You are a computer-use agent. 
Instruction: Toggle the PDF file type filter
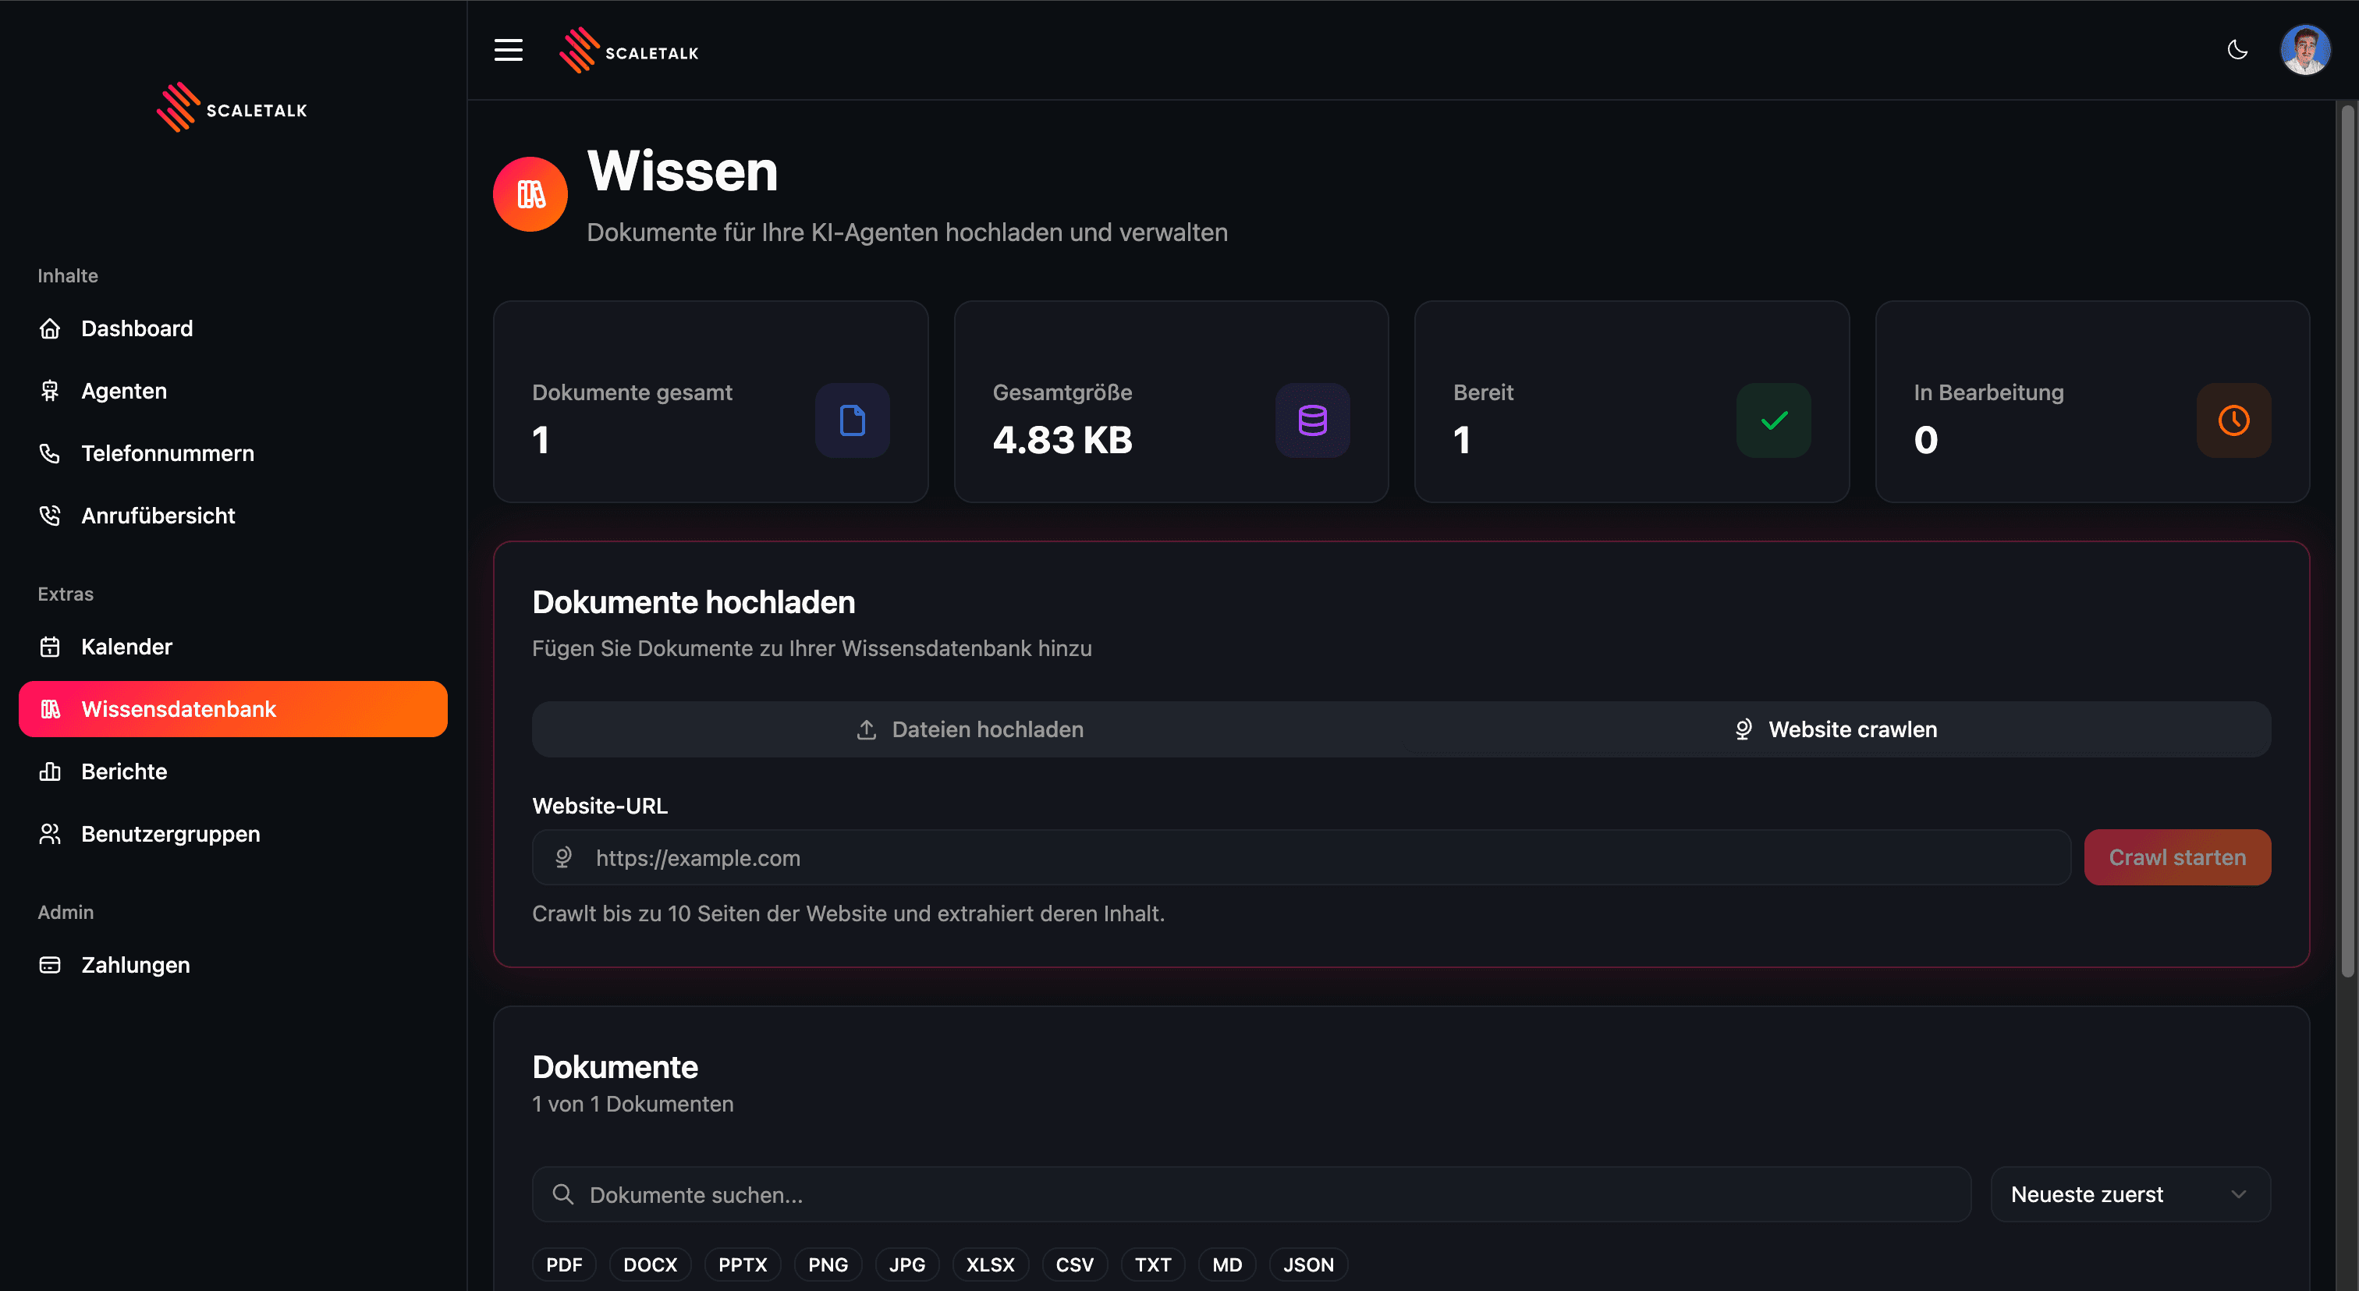[564, 1264]
